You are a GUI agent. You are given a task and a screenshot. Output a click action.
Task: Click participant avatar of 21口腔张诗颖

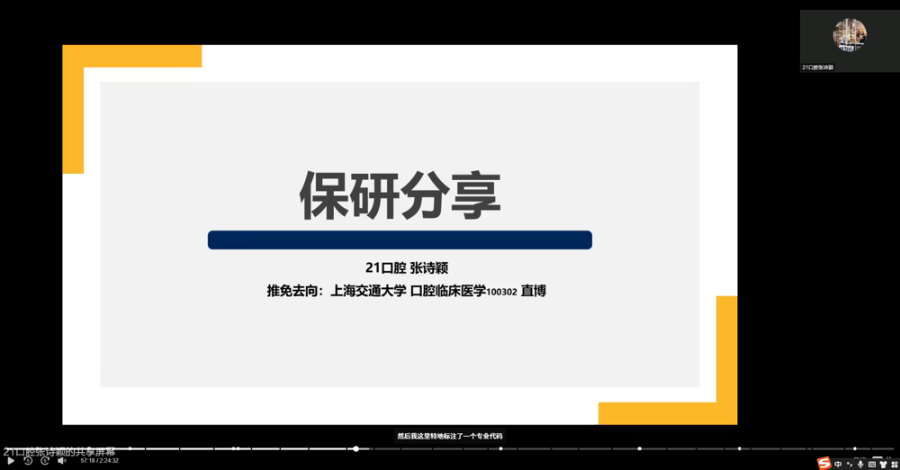(850, 34)
